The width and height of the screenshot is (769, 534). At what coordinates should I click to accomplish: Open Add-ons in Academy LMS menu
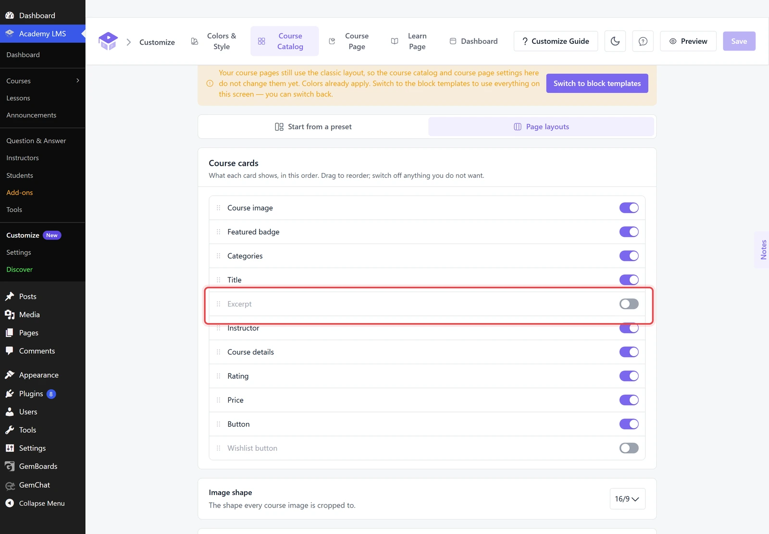[20, 193]
